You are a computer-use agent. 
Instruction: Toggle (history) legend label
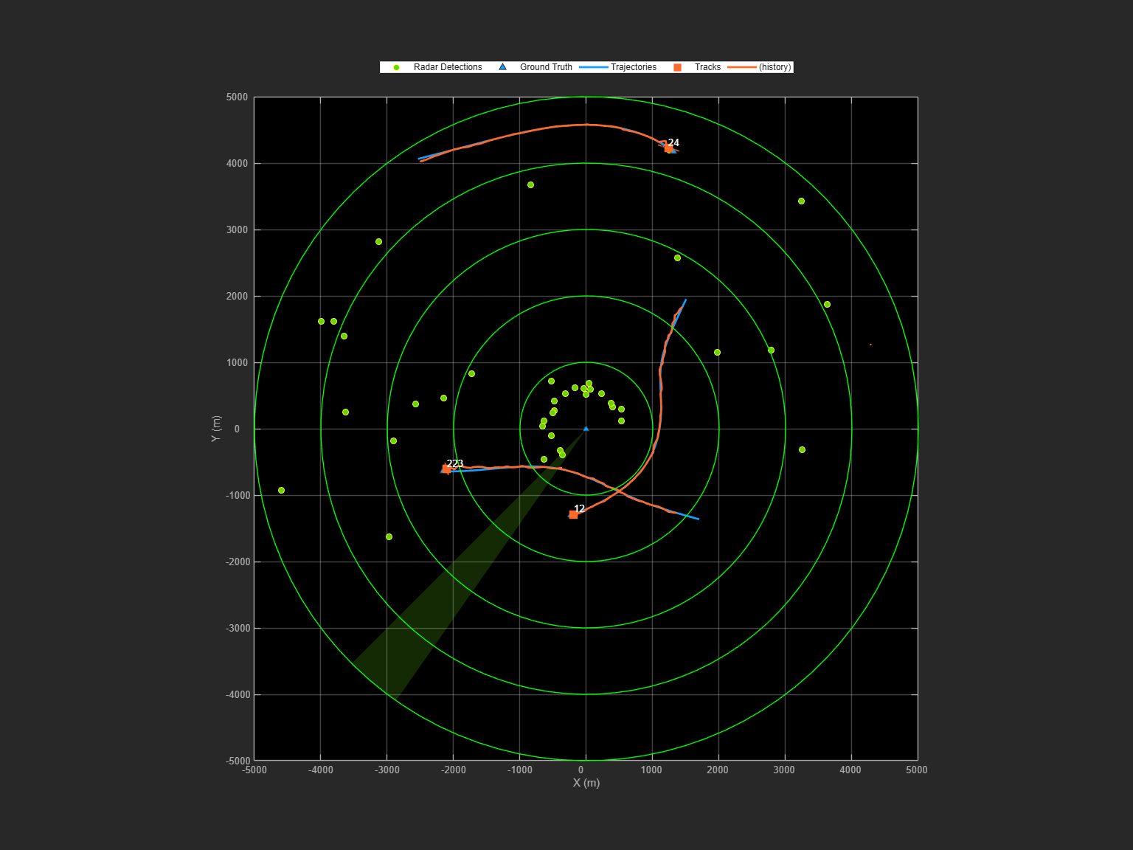(x=775, y=67)
